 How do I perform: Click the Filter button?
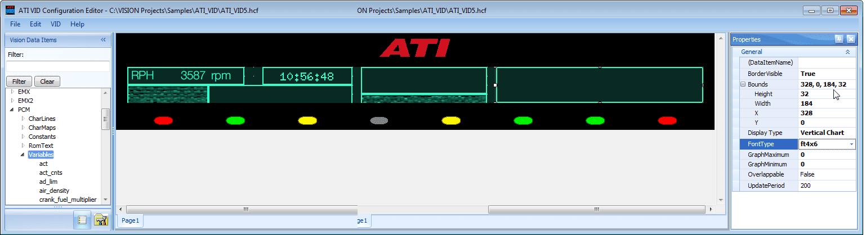19,82
